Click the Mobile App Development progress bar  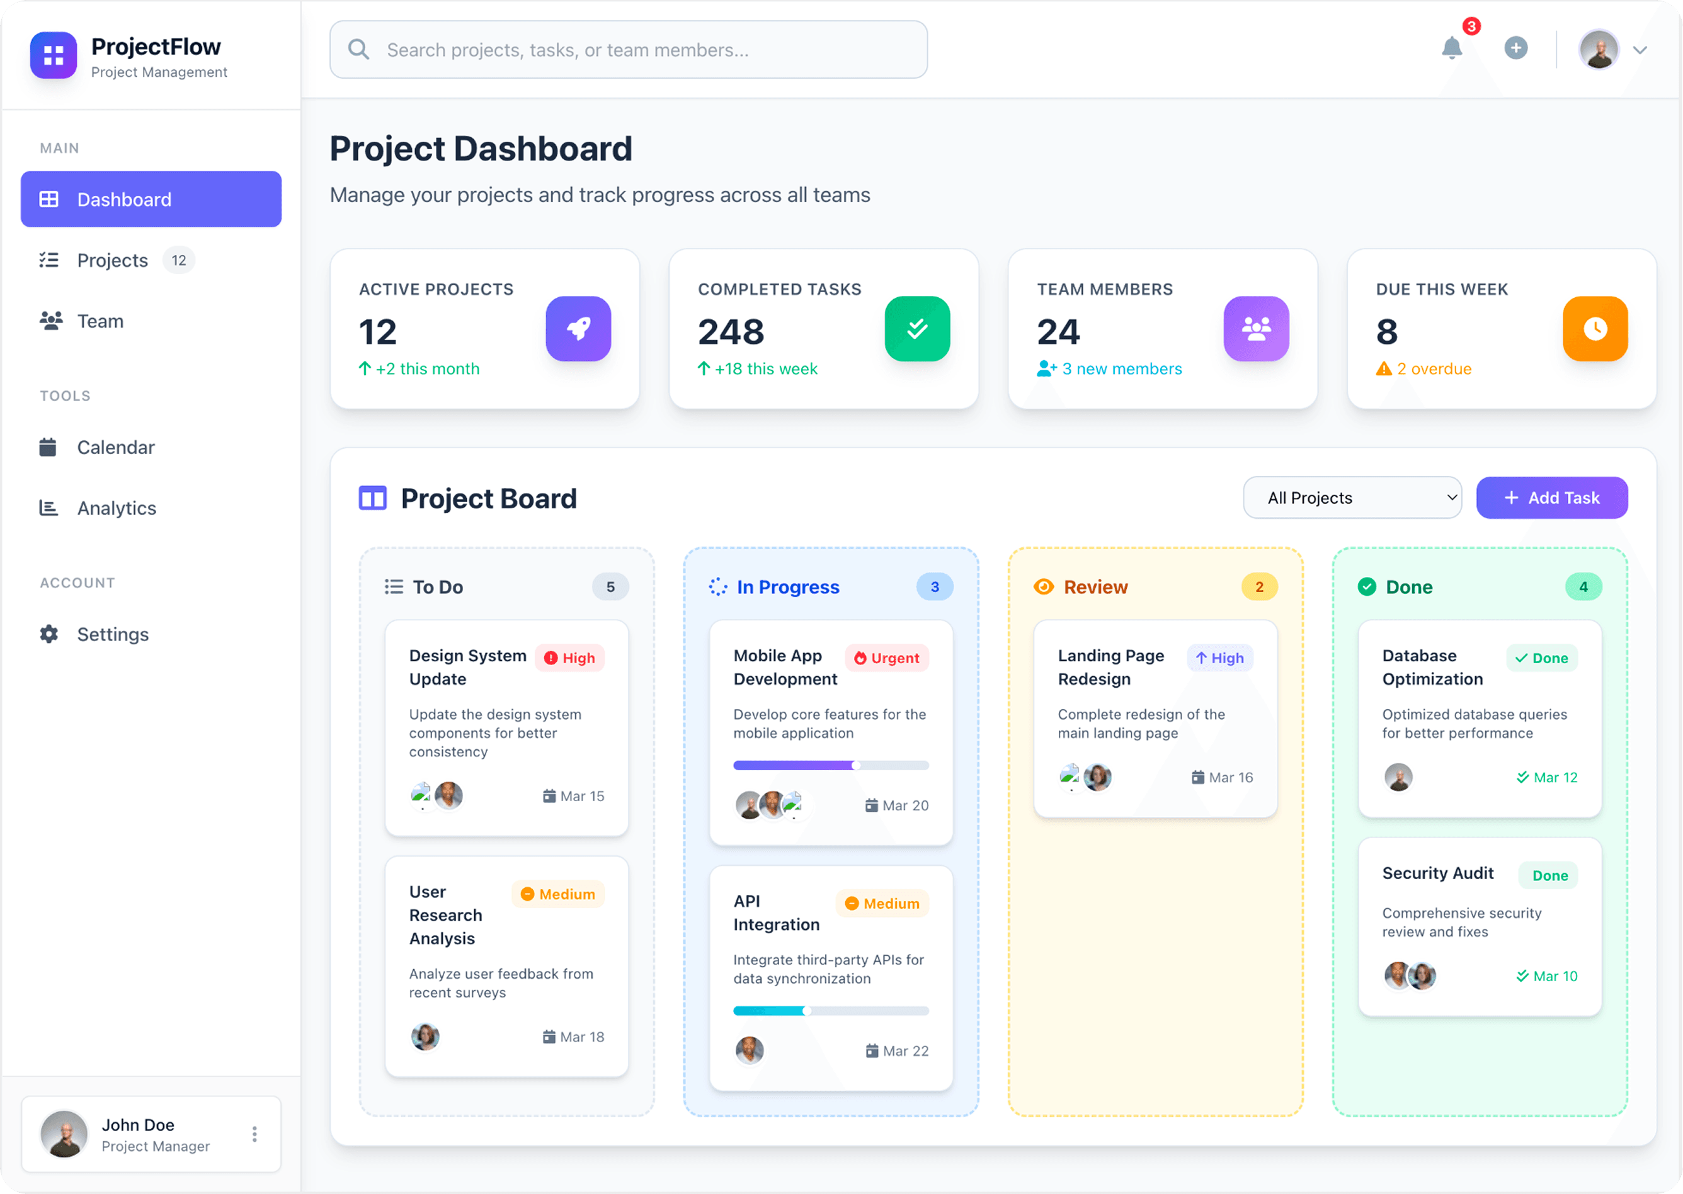(x=831, y=765)
